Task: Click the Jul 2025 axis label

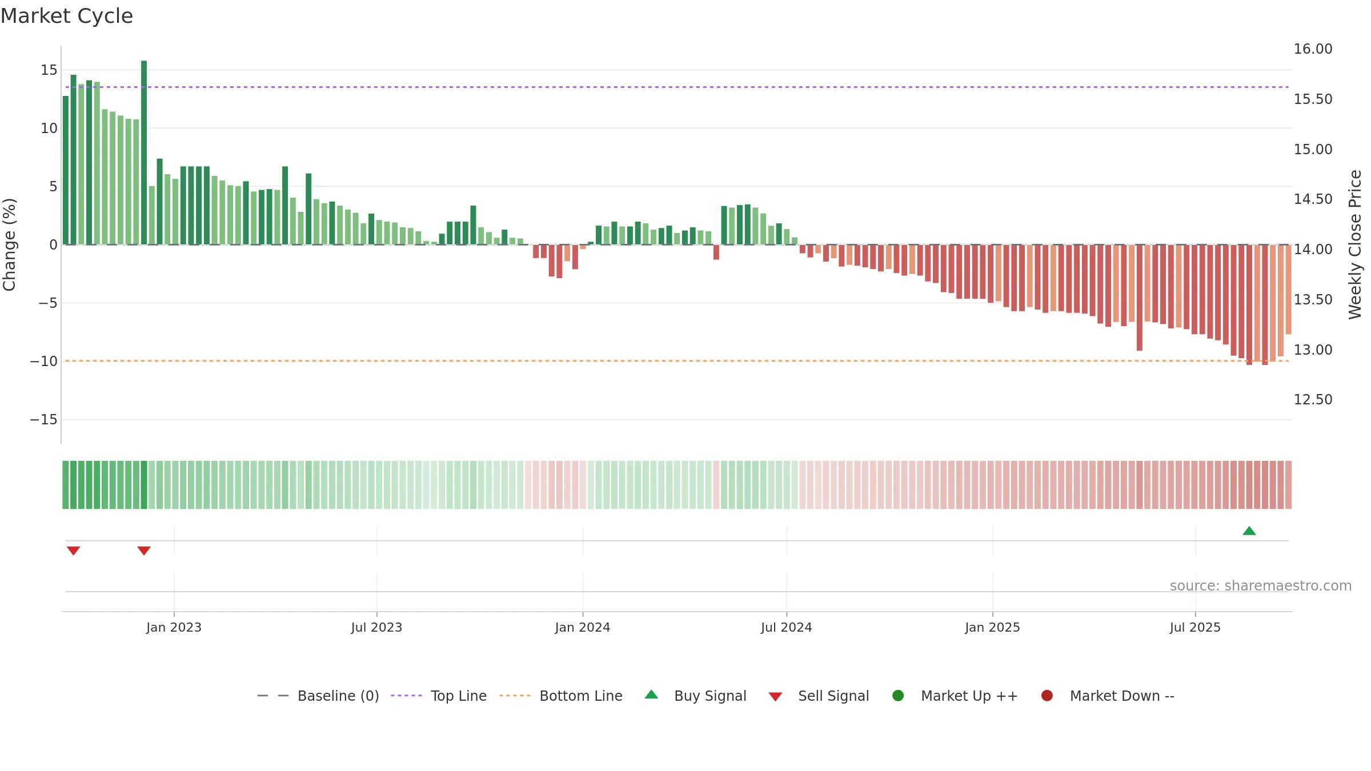Action: pos(1195,628)
